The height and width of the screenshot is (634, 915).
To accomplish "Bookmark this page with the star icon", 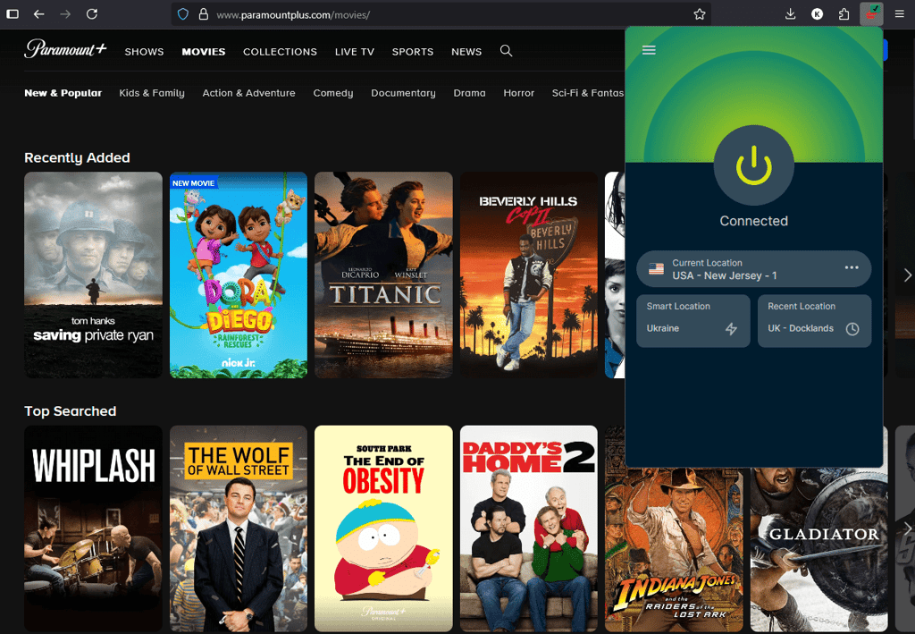I will [x=699, y=14].
